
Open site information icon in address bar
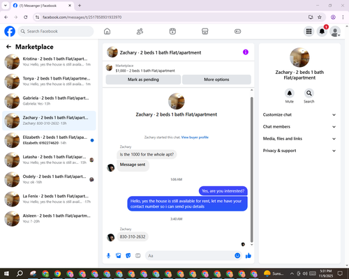(37, 17)
